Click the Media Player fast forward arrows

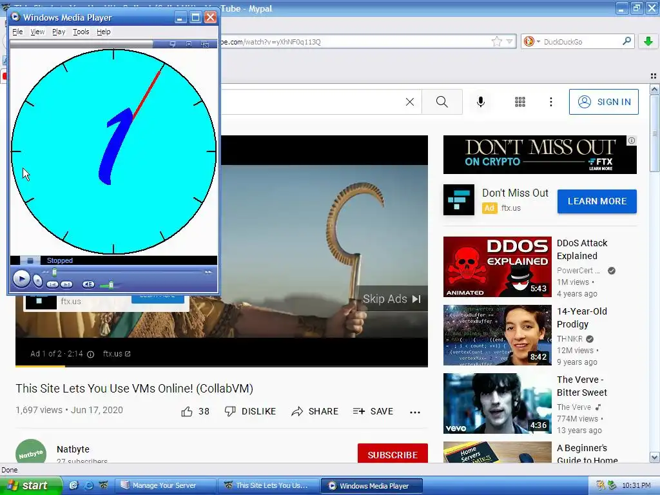(x=208, y=273)
